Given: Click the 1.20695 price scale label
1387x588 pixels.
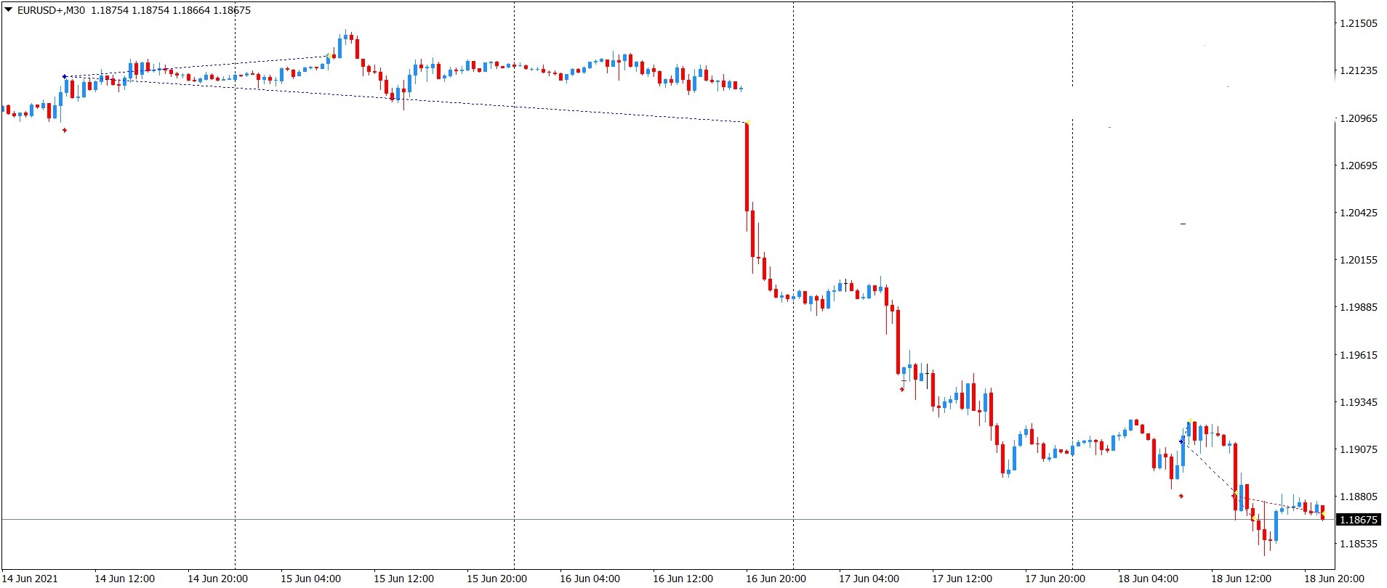Looking at the screenshot, I should coord(1358,166).
